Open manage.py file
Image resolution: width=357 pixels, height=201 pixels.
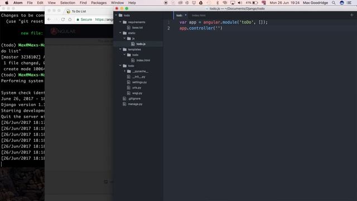coord(135,104)
